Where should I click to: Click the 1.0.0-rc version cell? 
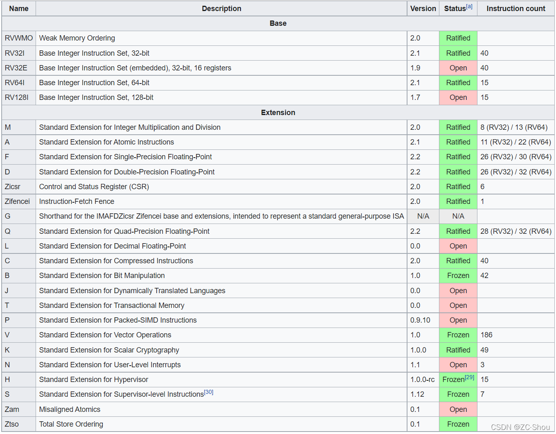coord(423,380)
